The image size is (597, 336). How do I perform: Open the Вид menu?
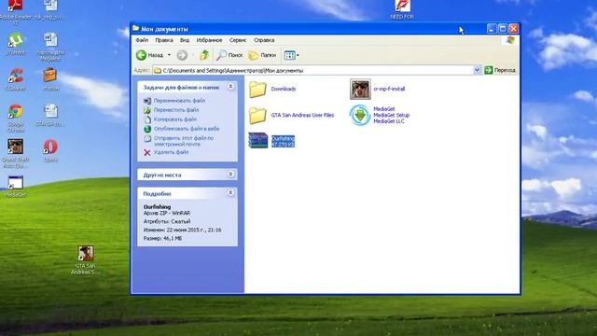click(x=185, y=40)
